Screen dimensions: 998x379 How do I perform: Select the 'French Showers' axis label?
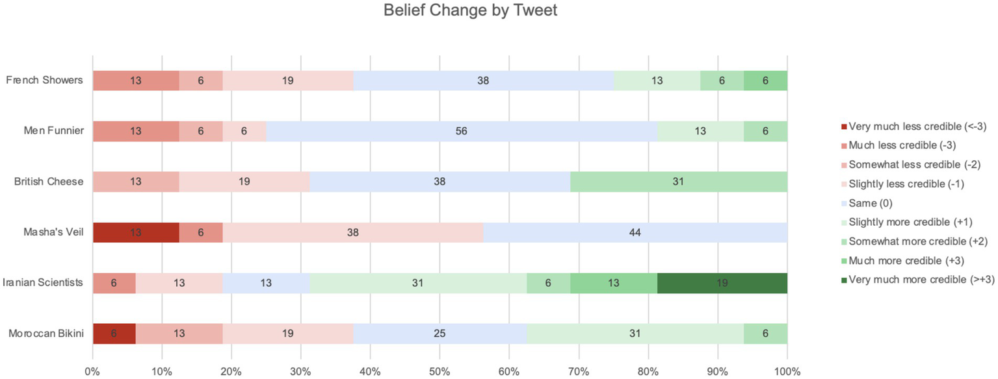(45, 80)
